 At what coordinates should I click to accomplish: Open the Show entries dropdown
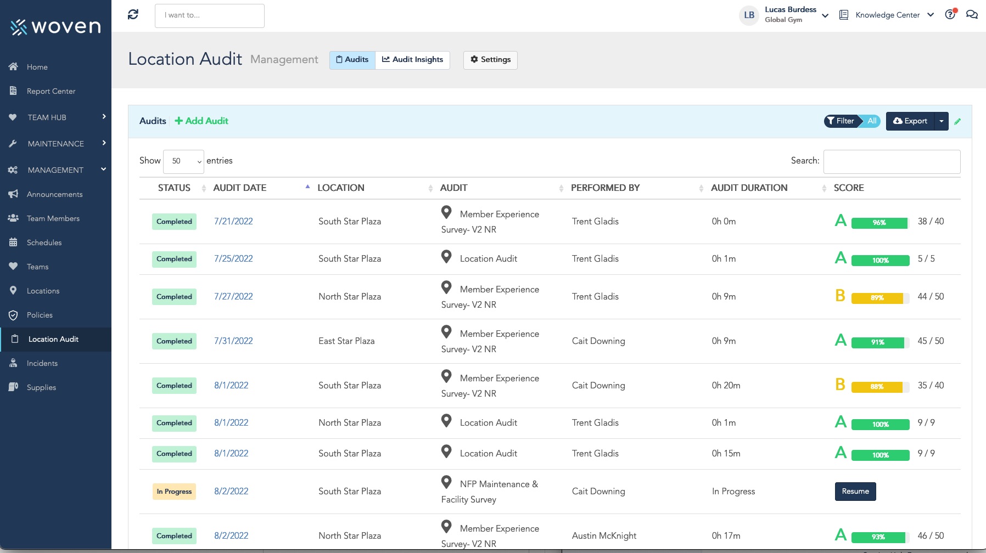pyautogui.click(x=183, y=161)
